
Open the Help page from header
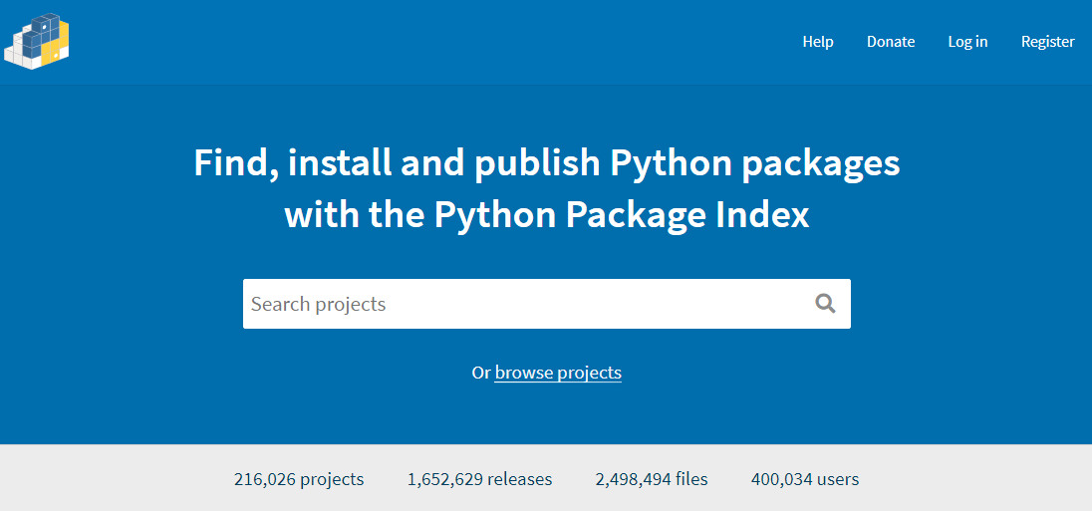(x=818, y=42)
